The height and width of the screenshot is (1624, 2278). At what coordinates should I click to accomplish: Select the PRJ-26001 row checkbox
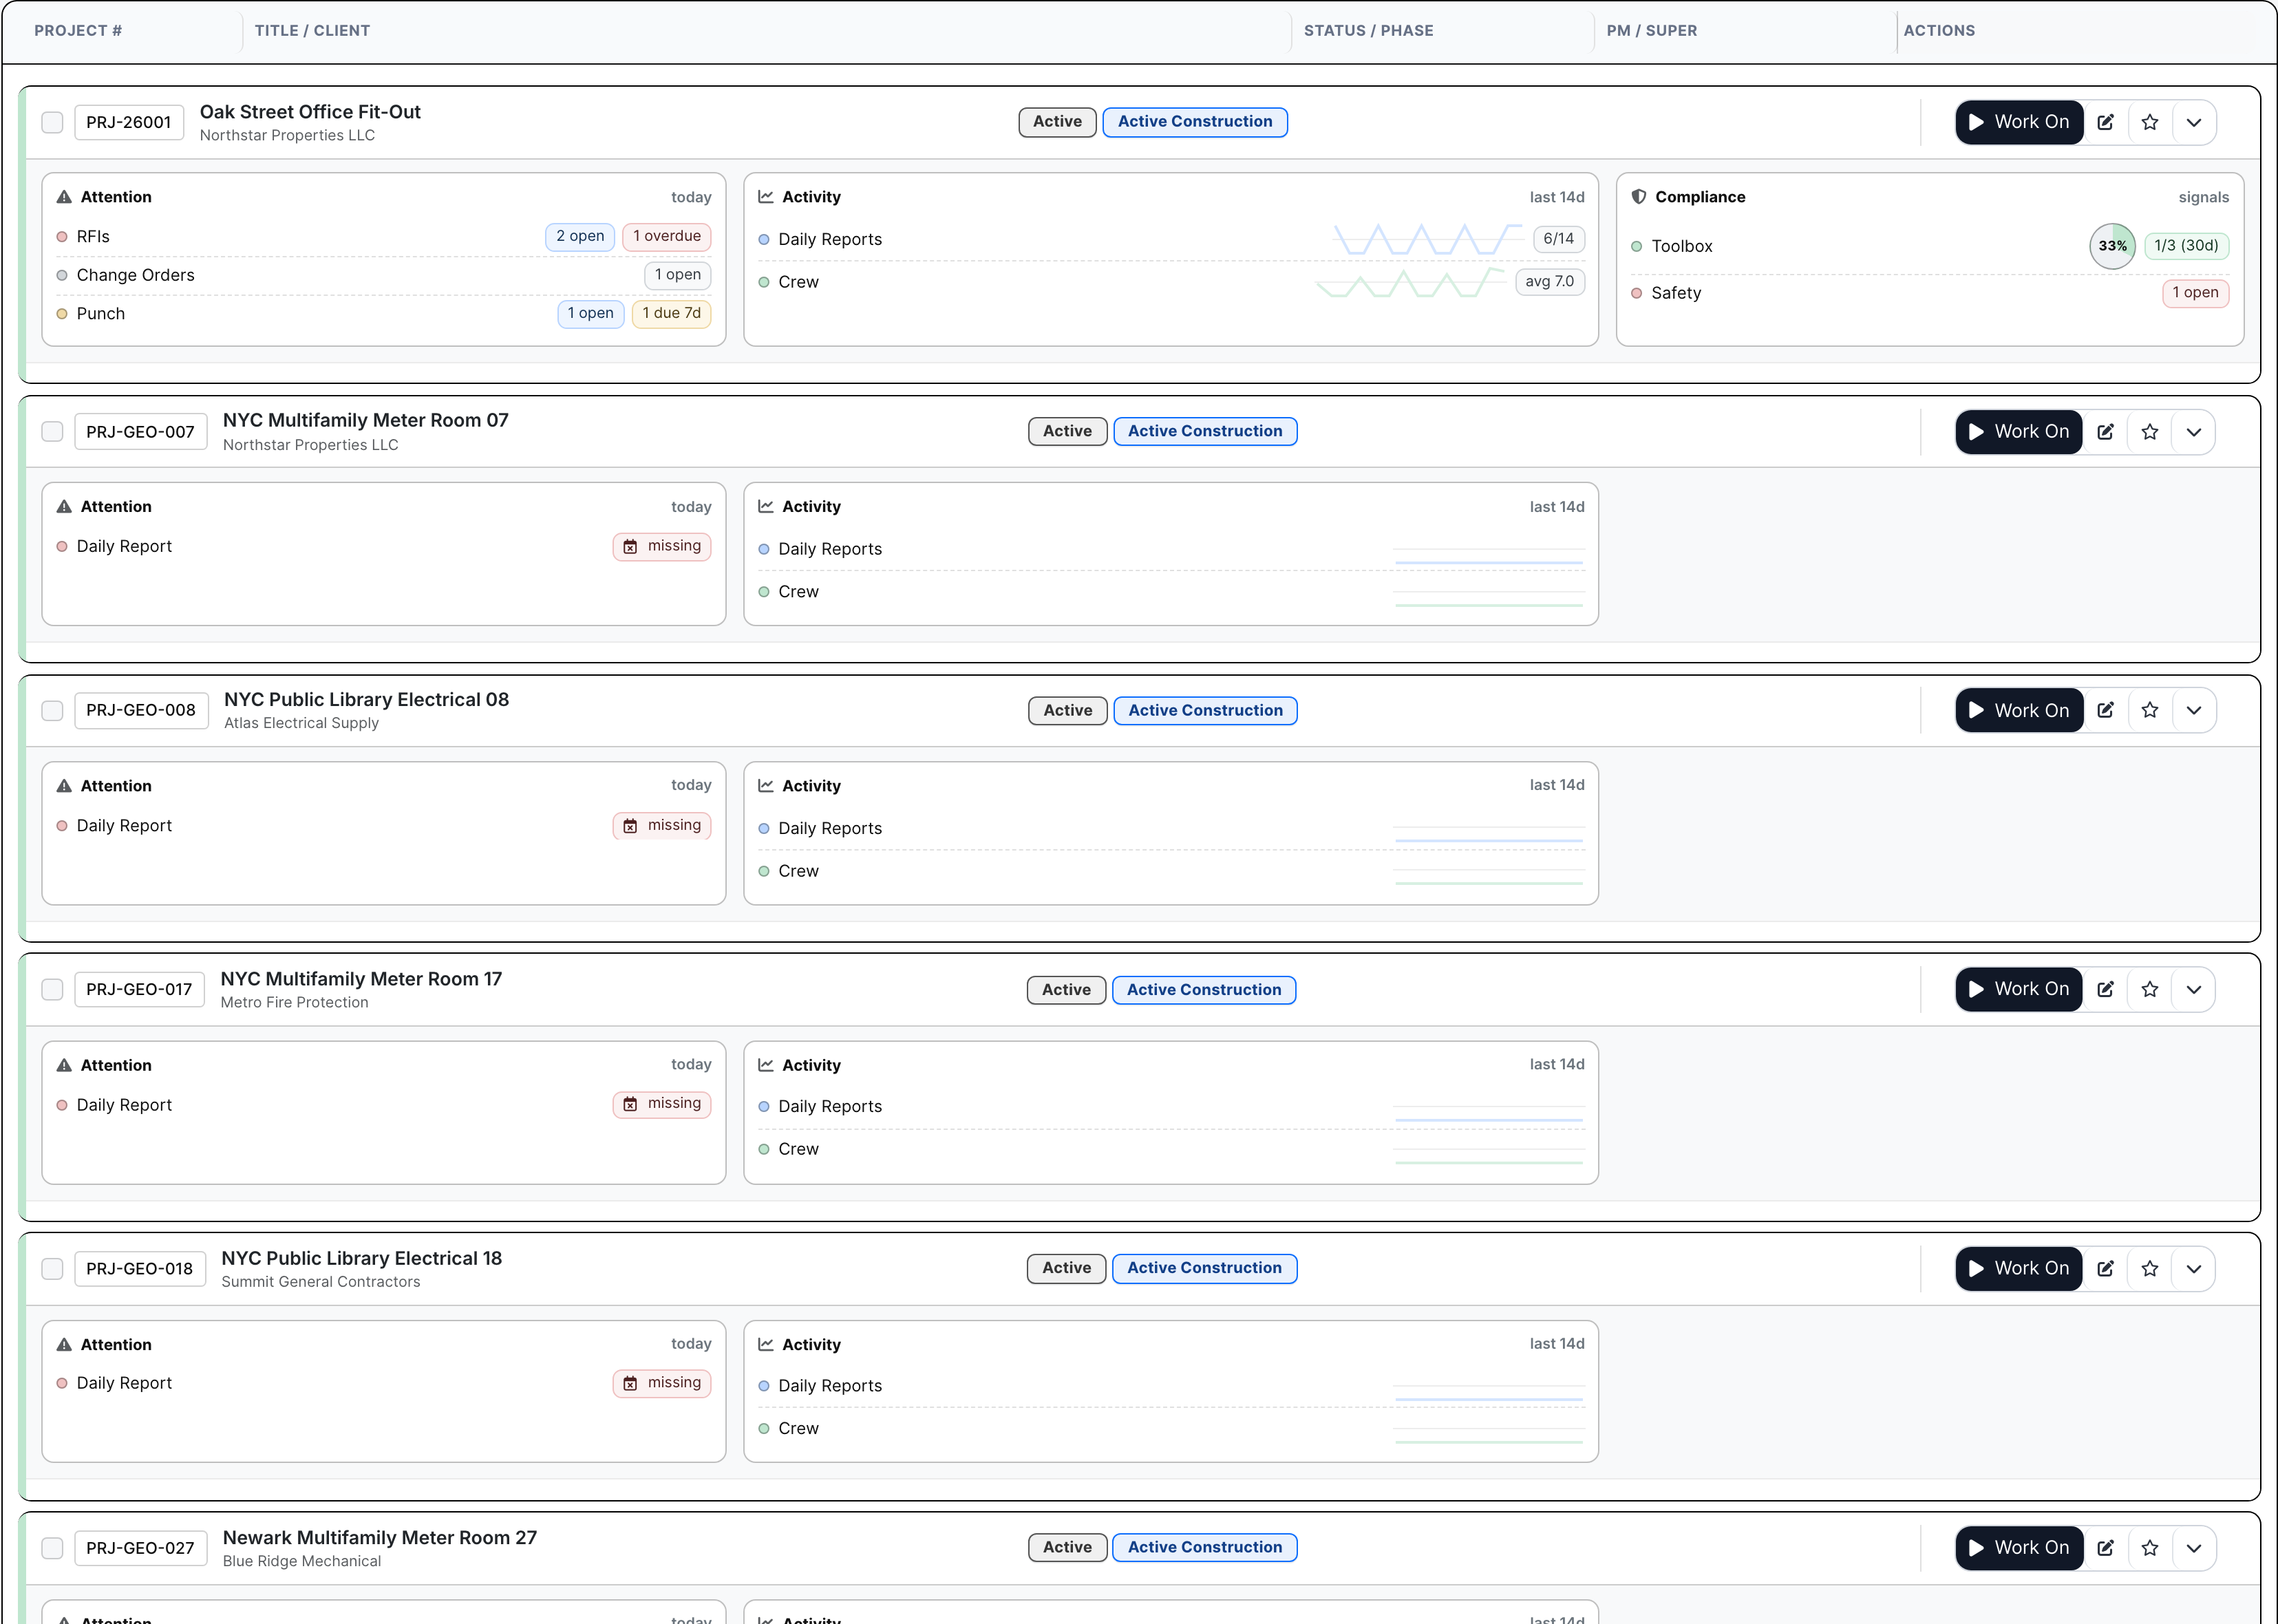pos(52,122)
